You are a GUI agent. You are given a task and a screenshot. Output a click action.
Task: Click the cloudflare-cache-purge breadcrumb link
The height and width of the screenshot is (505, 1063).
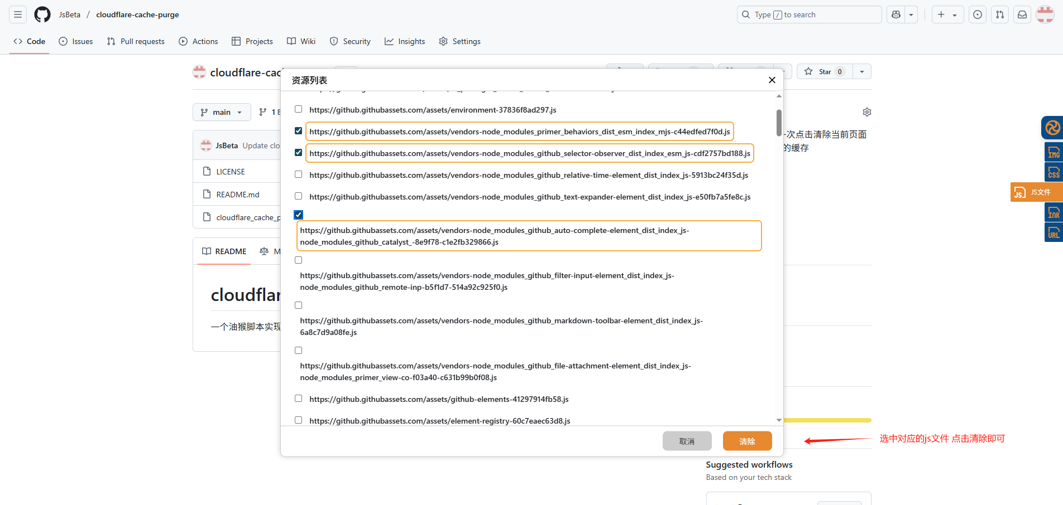pyautogui.click(x=137, y=14)
